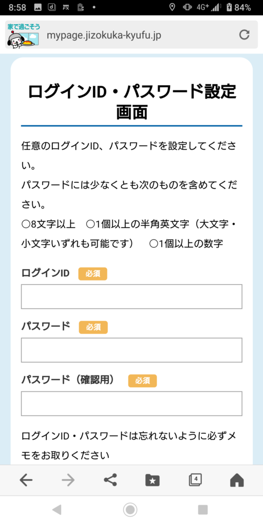Tap the browser forward arrow
This screenshot has width=263, height=526.
(x=68, y=480)
